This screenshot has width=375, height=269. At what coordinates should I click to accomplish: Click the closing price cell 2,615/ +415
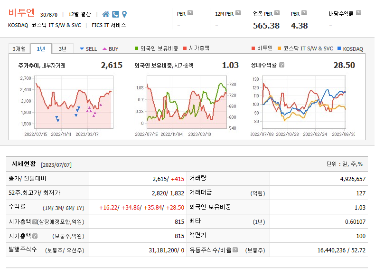(x=169, y=179)
